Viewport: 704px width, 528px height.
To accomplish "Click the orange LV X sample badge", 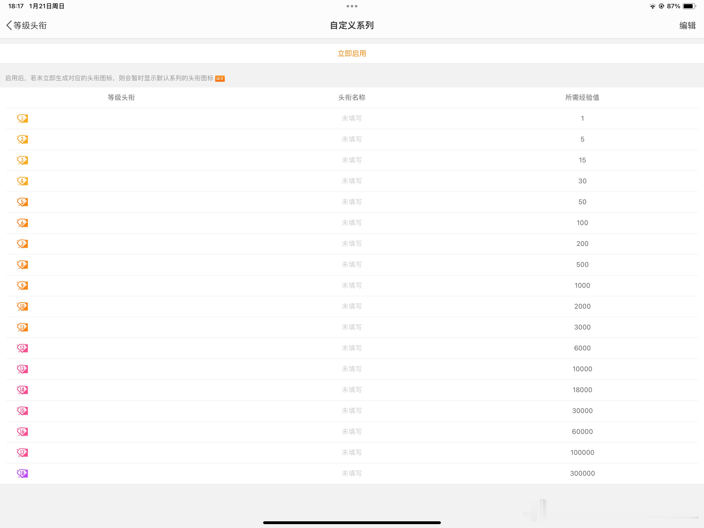I will [220, 79].
